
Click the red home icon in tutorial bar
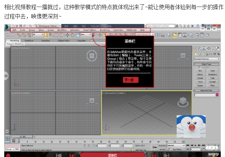8,155
